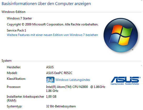
Task: Click the 1,00 GB RAM value
Action: [x=51, y=97]
